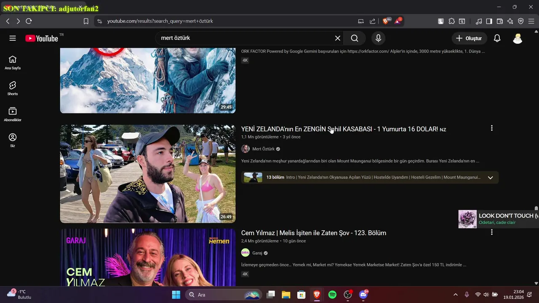Screen dimensions: 539x303
Task: Open Leo AI sparkle icon
Action: click(x=510, y=21)
